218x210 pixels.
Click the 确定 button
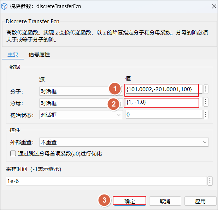tap(129, 201)
